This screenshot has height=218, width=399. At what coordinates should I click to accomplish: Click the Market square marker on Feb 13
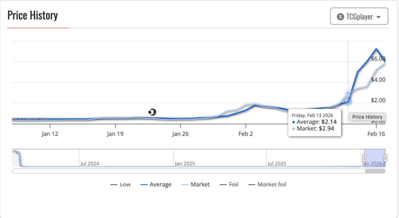pyautogui.click(x=348, y=93)
